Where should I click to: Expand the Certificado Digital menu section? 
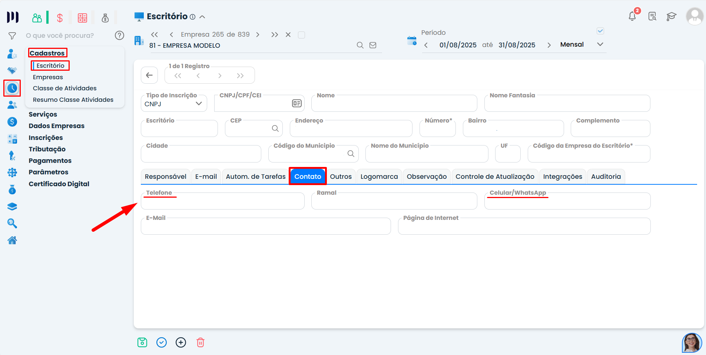[x=59, y=184]
